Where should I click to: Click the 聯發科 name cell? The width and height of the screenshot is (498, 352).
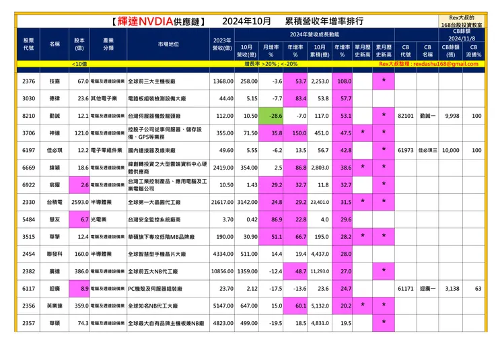55,254
